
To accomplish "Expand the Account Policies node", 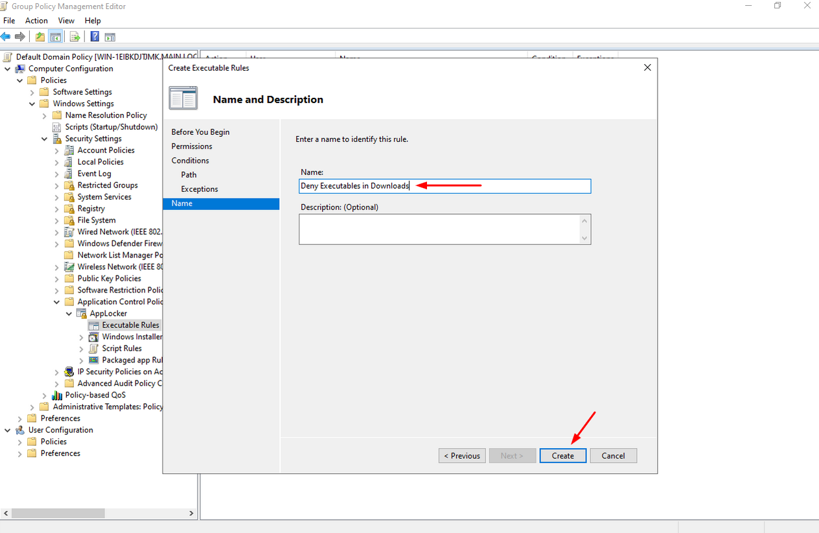I will pos(57,150).
